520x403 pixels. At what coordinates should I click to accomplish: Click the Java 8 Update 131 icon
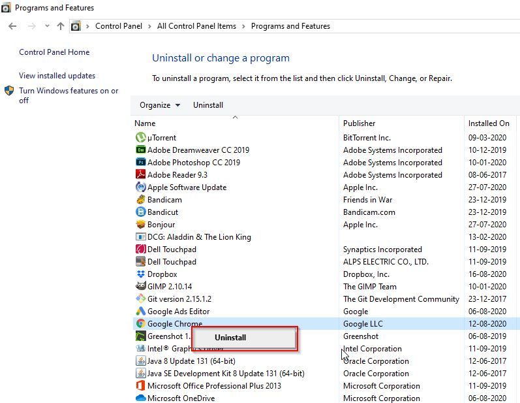[x=141, y=361]
